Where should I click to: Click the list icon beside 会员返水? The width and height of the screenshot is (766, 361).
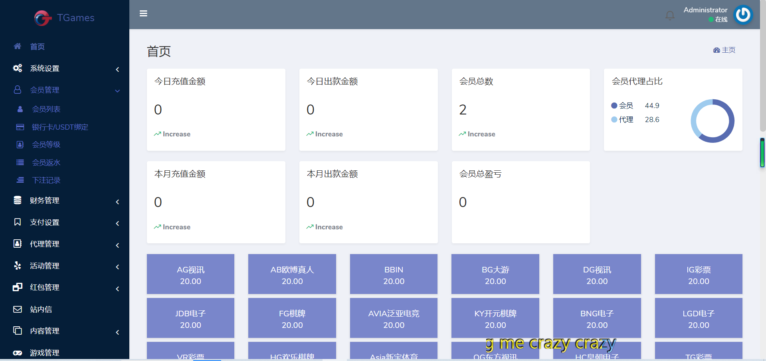[x=20, y=162]
